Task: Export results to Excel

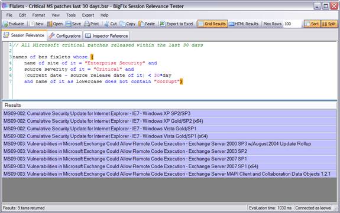Action: pos(177,24)
